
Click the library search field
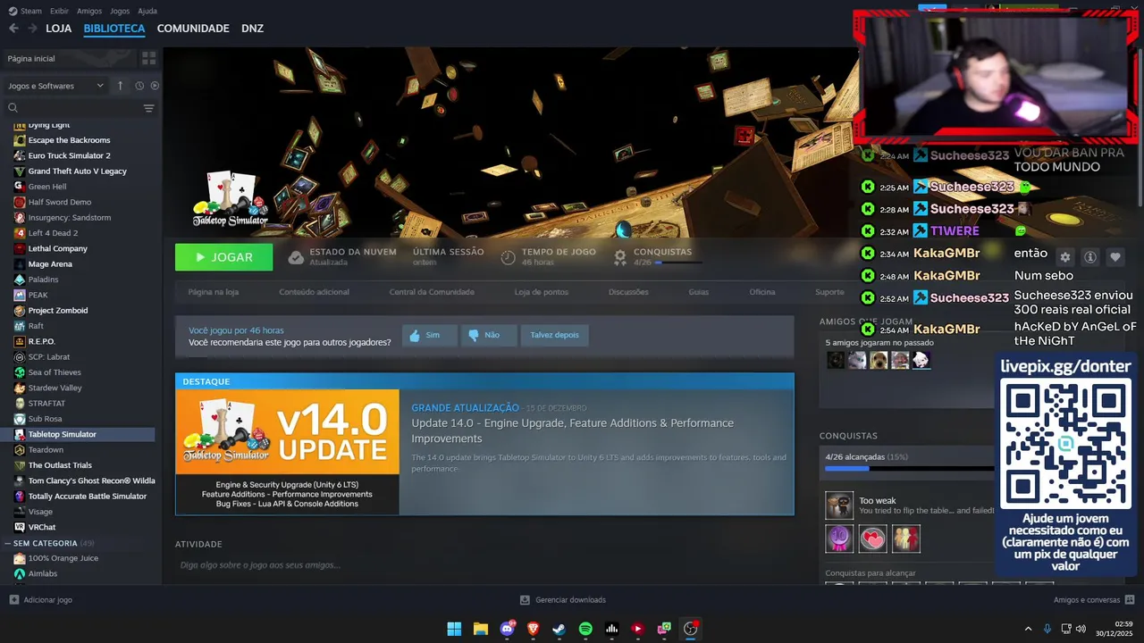pos(79,108)
